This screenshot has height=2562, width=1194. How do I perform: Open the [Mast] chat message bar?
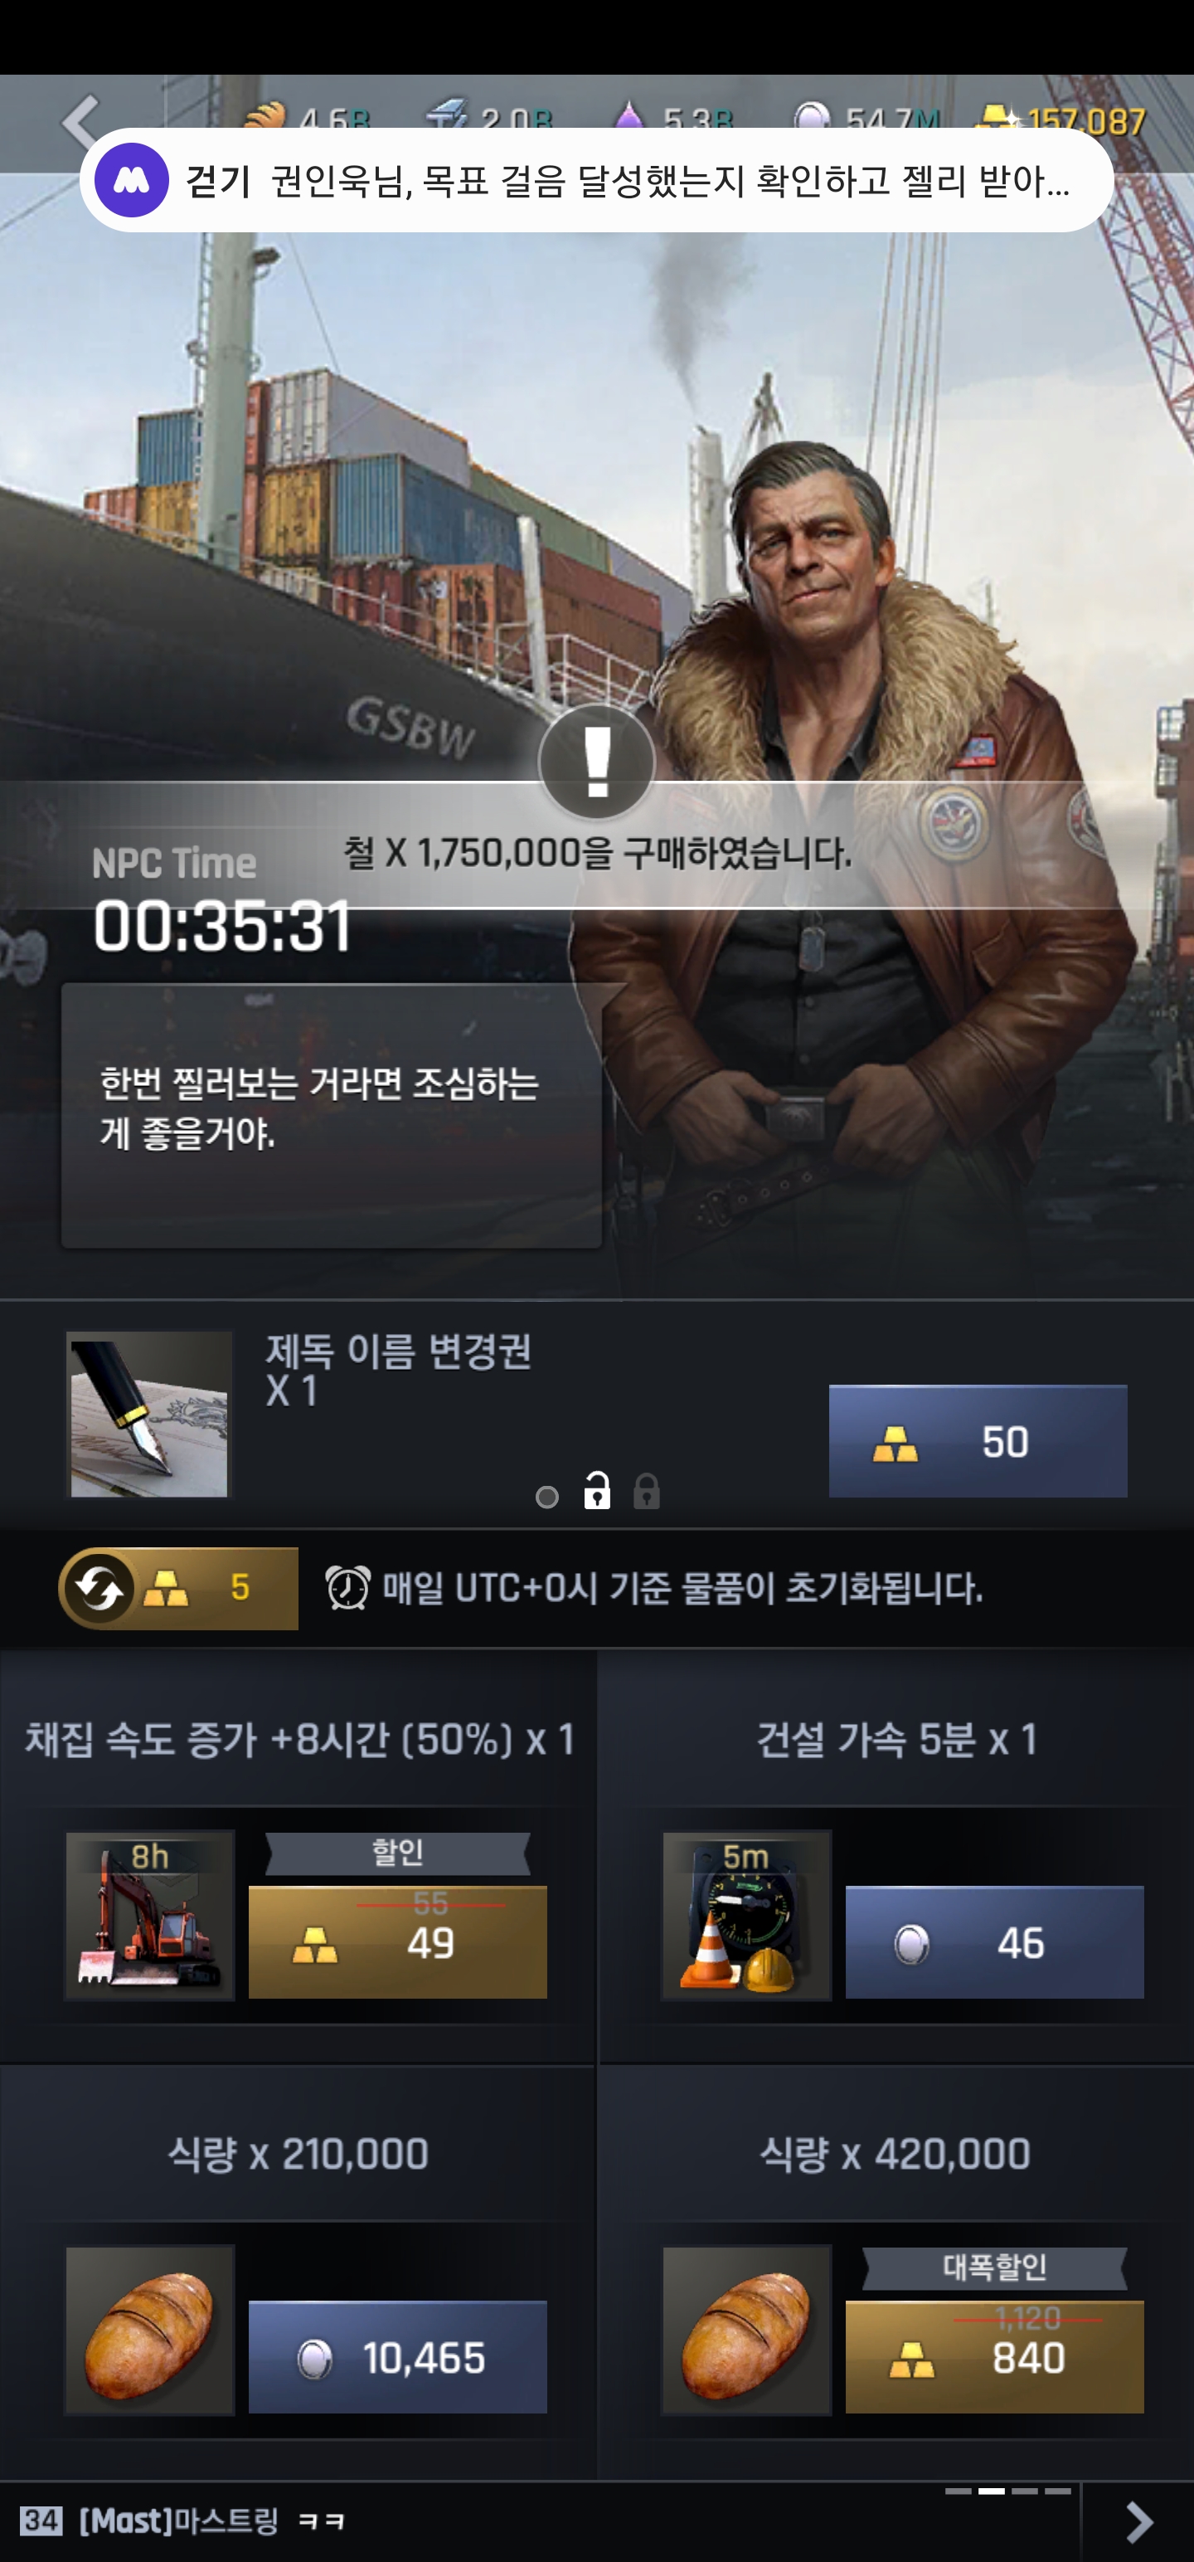pos(536,2521)
